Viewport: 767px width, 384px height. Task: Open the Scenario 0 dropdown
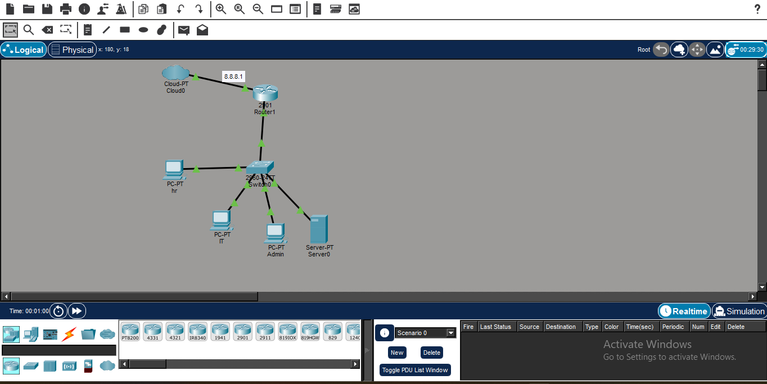(425, 333)
